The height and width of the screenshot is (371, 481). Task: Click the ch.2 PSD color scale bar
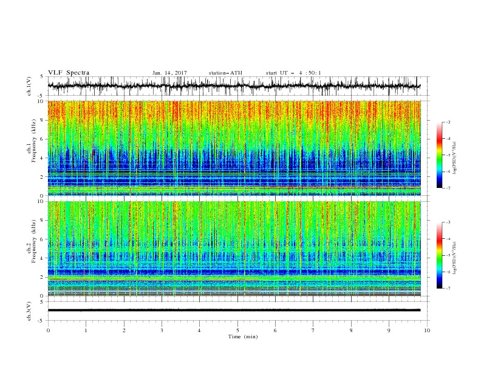tap(439, 255)
